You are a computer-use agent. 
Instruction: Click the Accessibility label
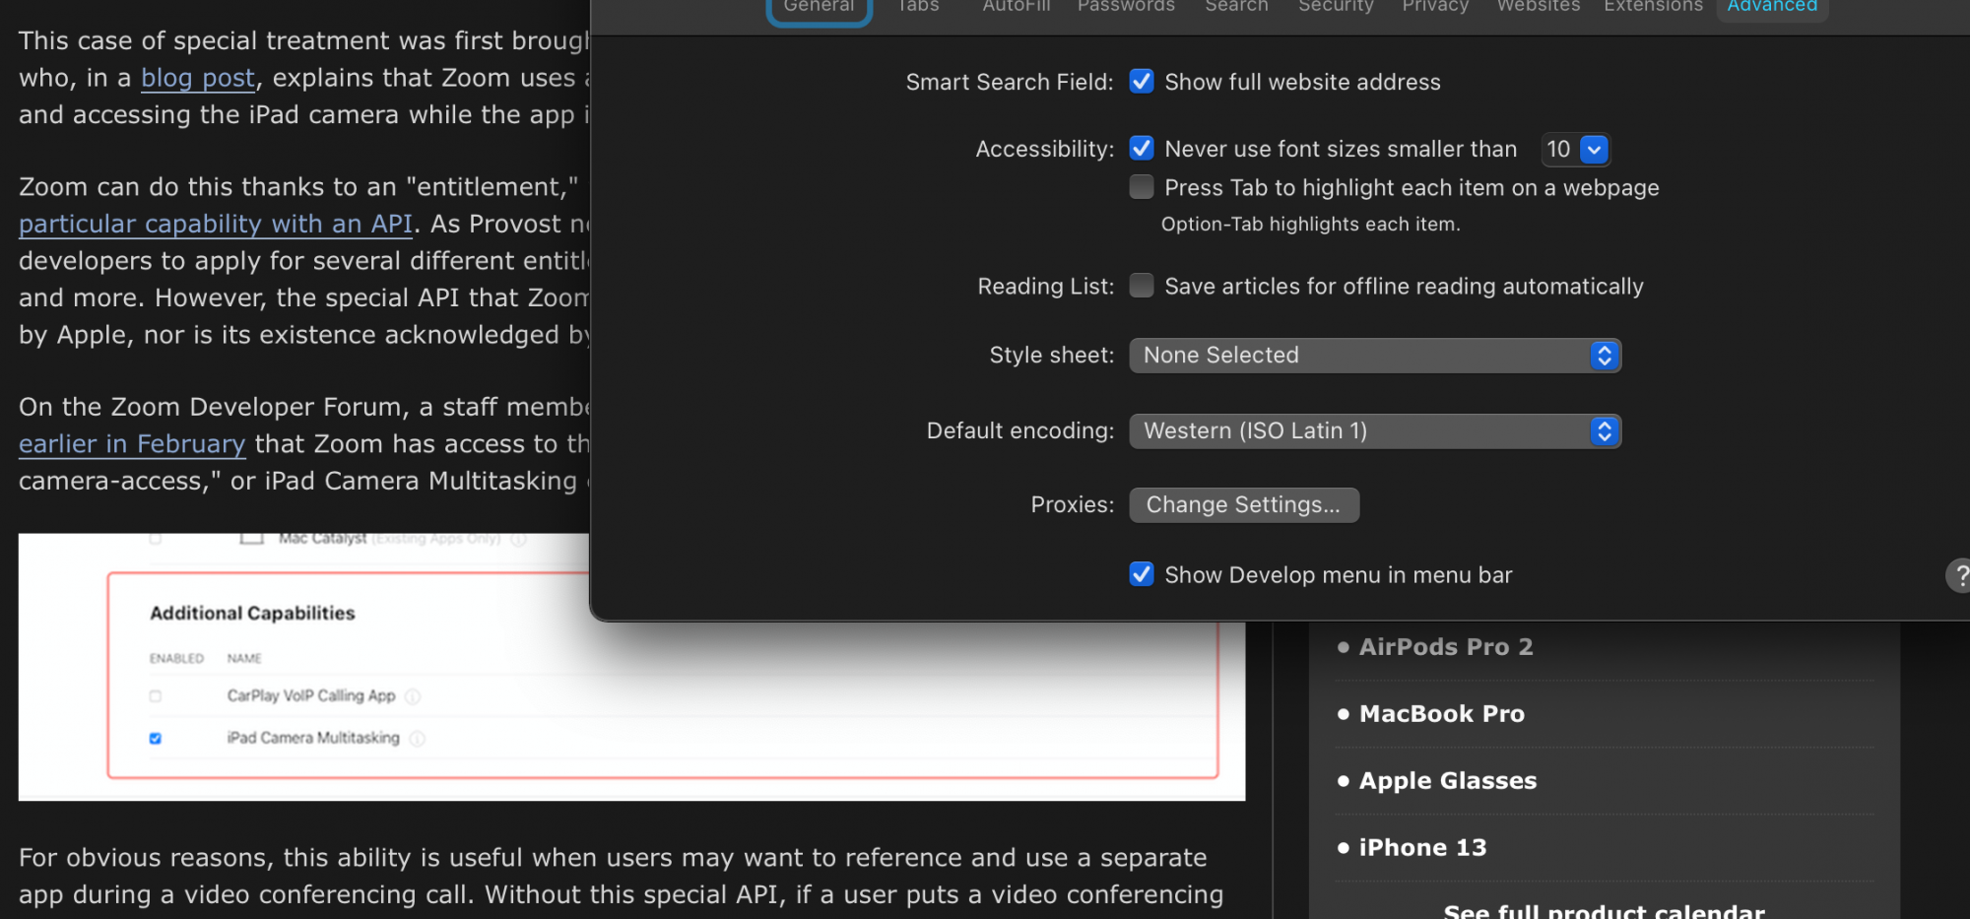1045,149
